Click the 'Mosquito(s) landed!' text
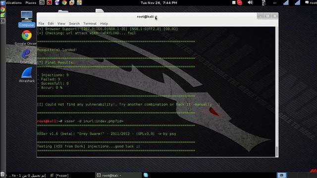This screenshot has height=178, width=317. 57,50
